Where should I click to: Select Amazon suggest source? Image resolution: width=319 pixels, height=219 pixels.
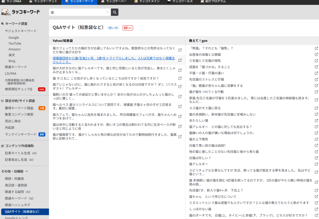[x=14, y=49]
